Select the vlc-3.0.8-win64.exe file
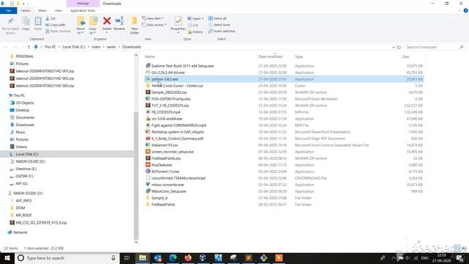469x264 pixels. (x=166, y=119)
